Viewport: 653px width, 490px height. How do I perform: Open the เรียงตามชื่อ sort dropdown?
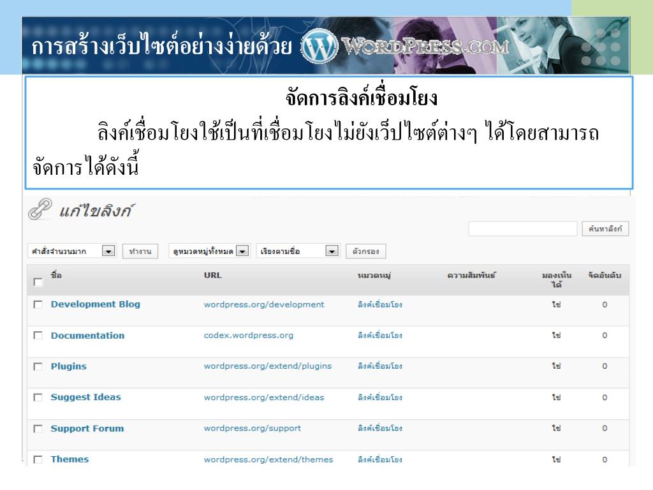point(298,251)
